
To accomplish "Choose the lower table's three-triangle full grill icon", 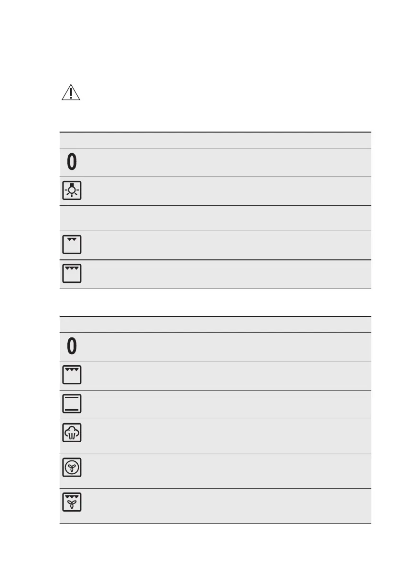I will 72,375.
